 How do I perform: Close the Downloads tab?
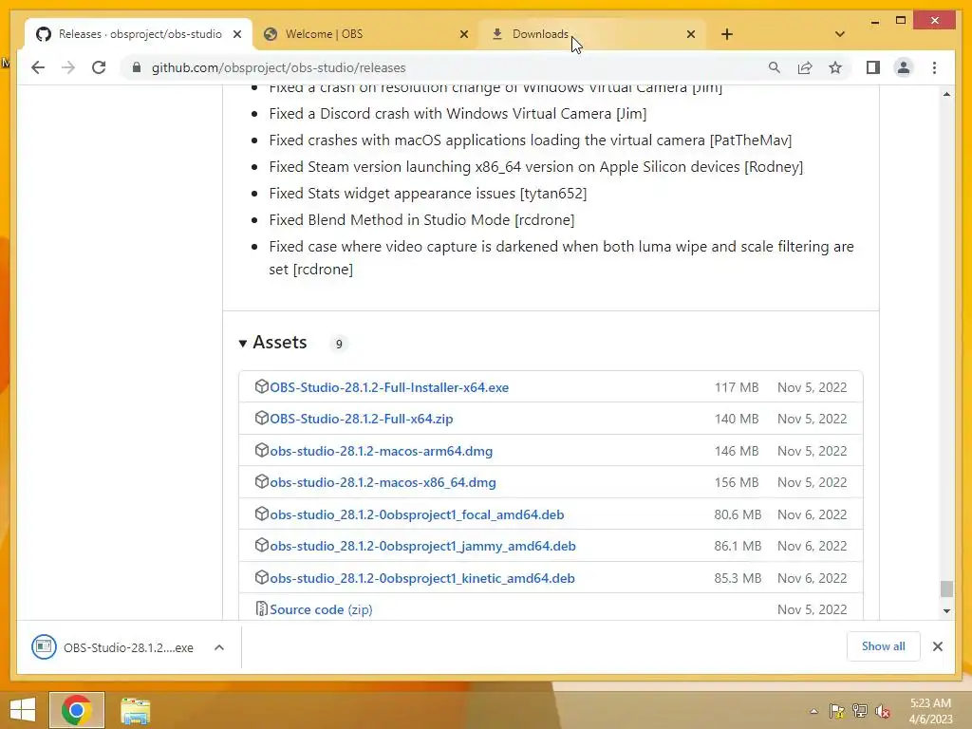[x=691, y=34]
